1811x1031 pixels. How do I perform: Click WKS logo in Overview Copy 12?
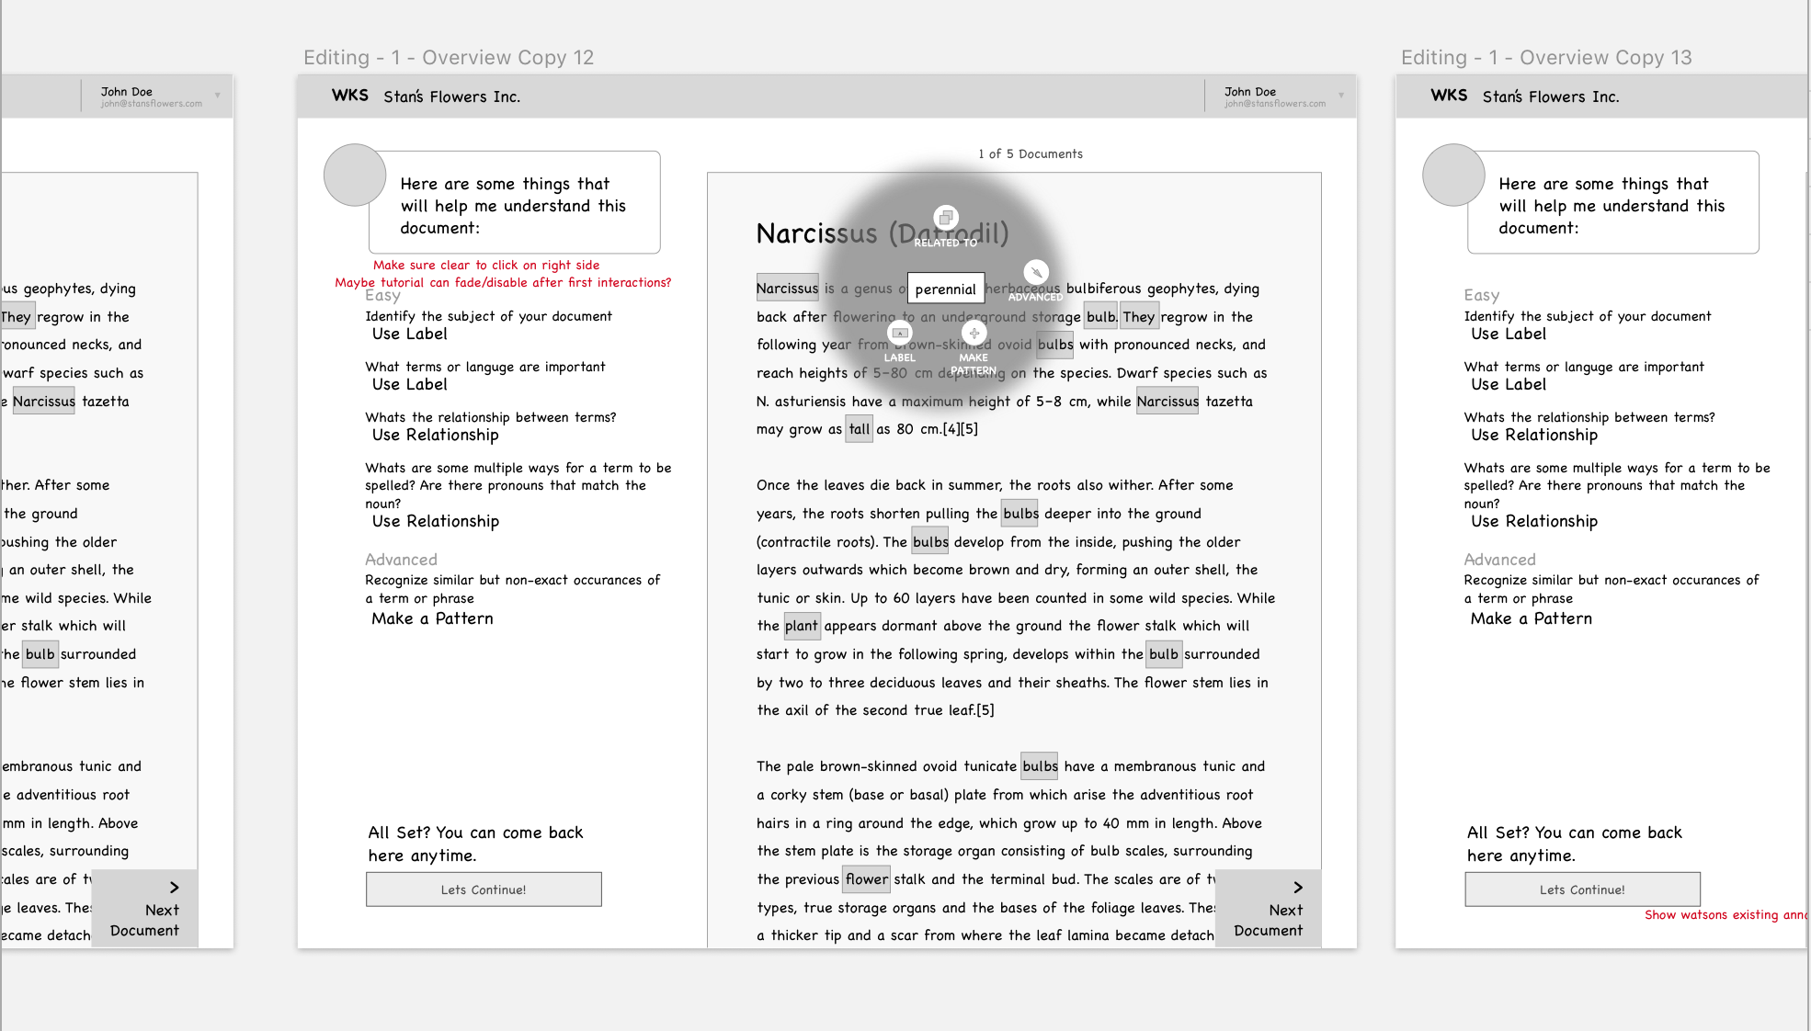point(350,96)
